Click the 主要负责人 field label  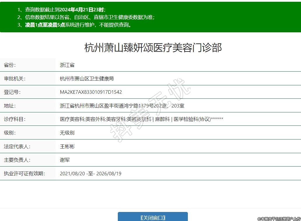point(17,160)
